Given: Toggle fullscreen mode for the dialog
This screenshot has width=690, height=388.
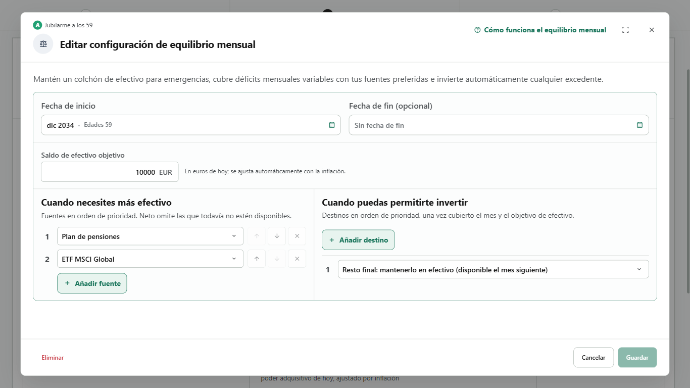Looking at the screenshot, I should coord(625,30).
